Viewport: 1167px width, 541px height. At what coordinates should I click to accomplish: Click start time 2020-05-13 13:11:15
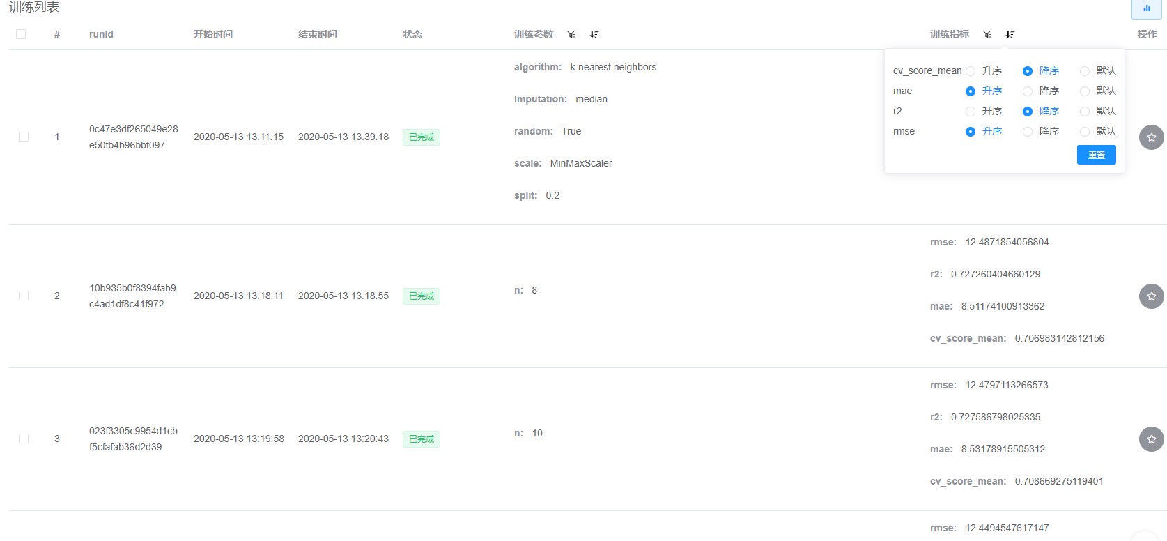click(239, 137)
